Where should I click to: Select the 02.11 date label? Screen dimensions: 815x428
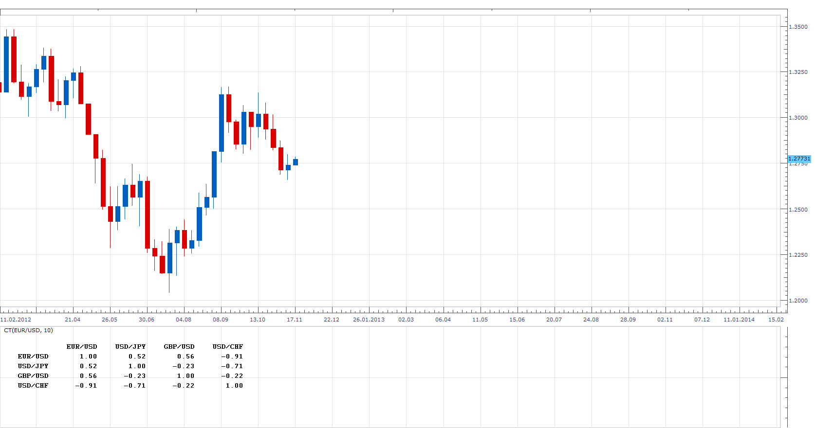tap(665, 320)
